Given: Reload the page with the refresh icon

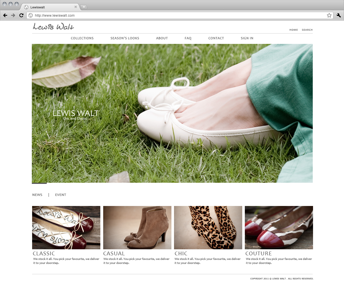Looking at the screenshot, I should (x=21, y=15).
